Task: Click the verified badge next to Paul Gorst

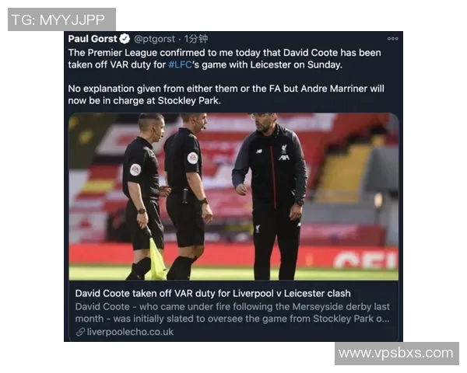Action: tap(125, 39)
